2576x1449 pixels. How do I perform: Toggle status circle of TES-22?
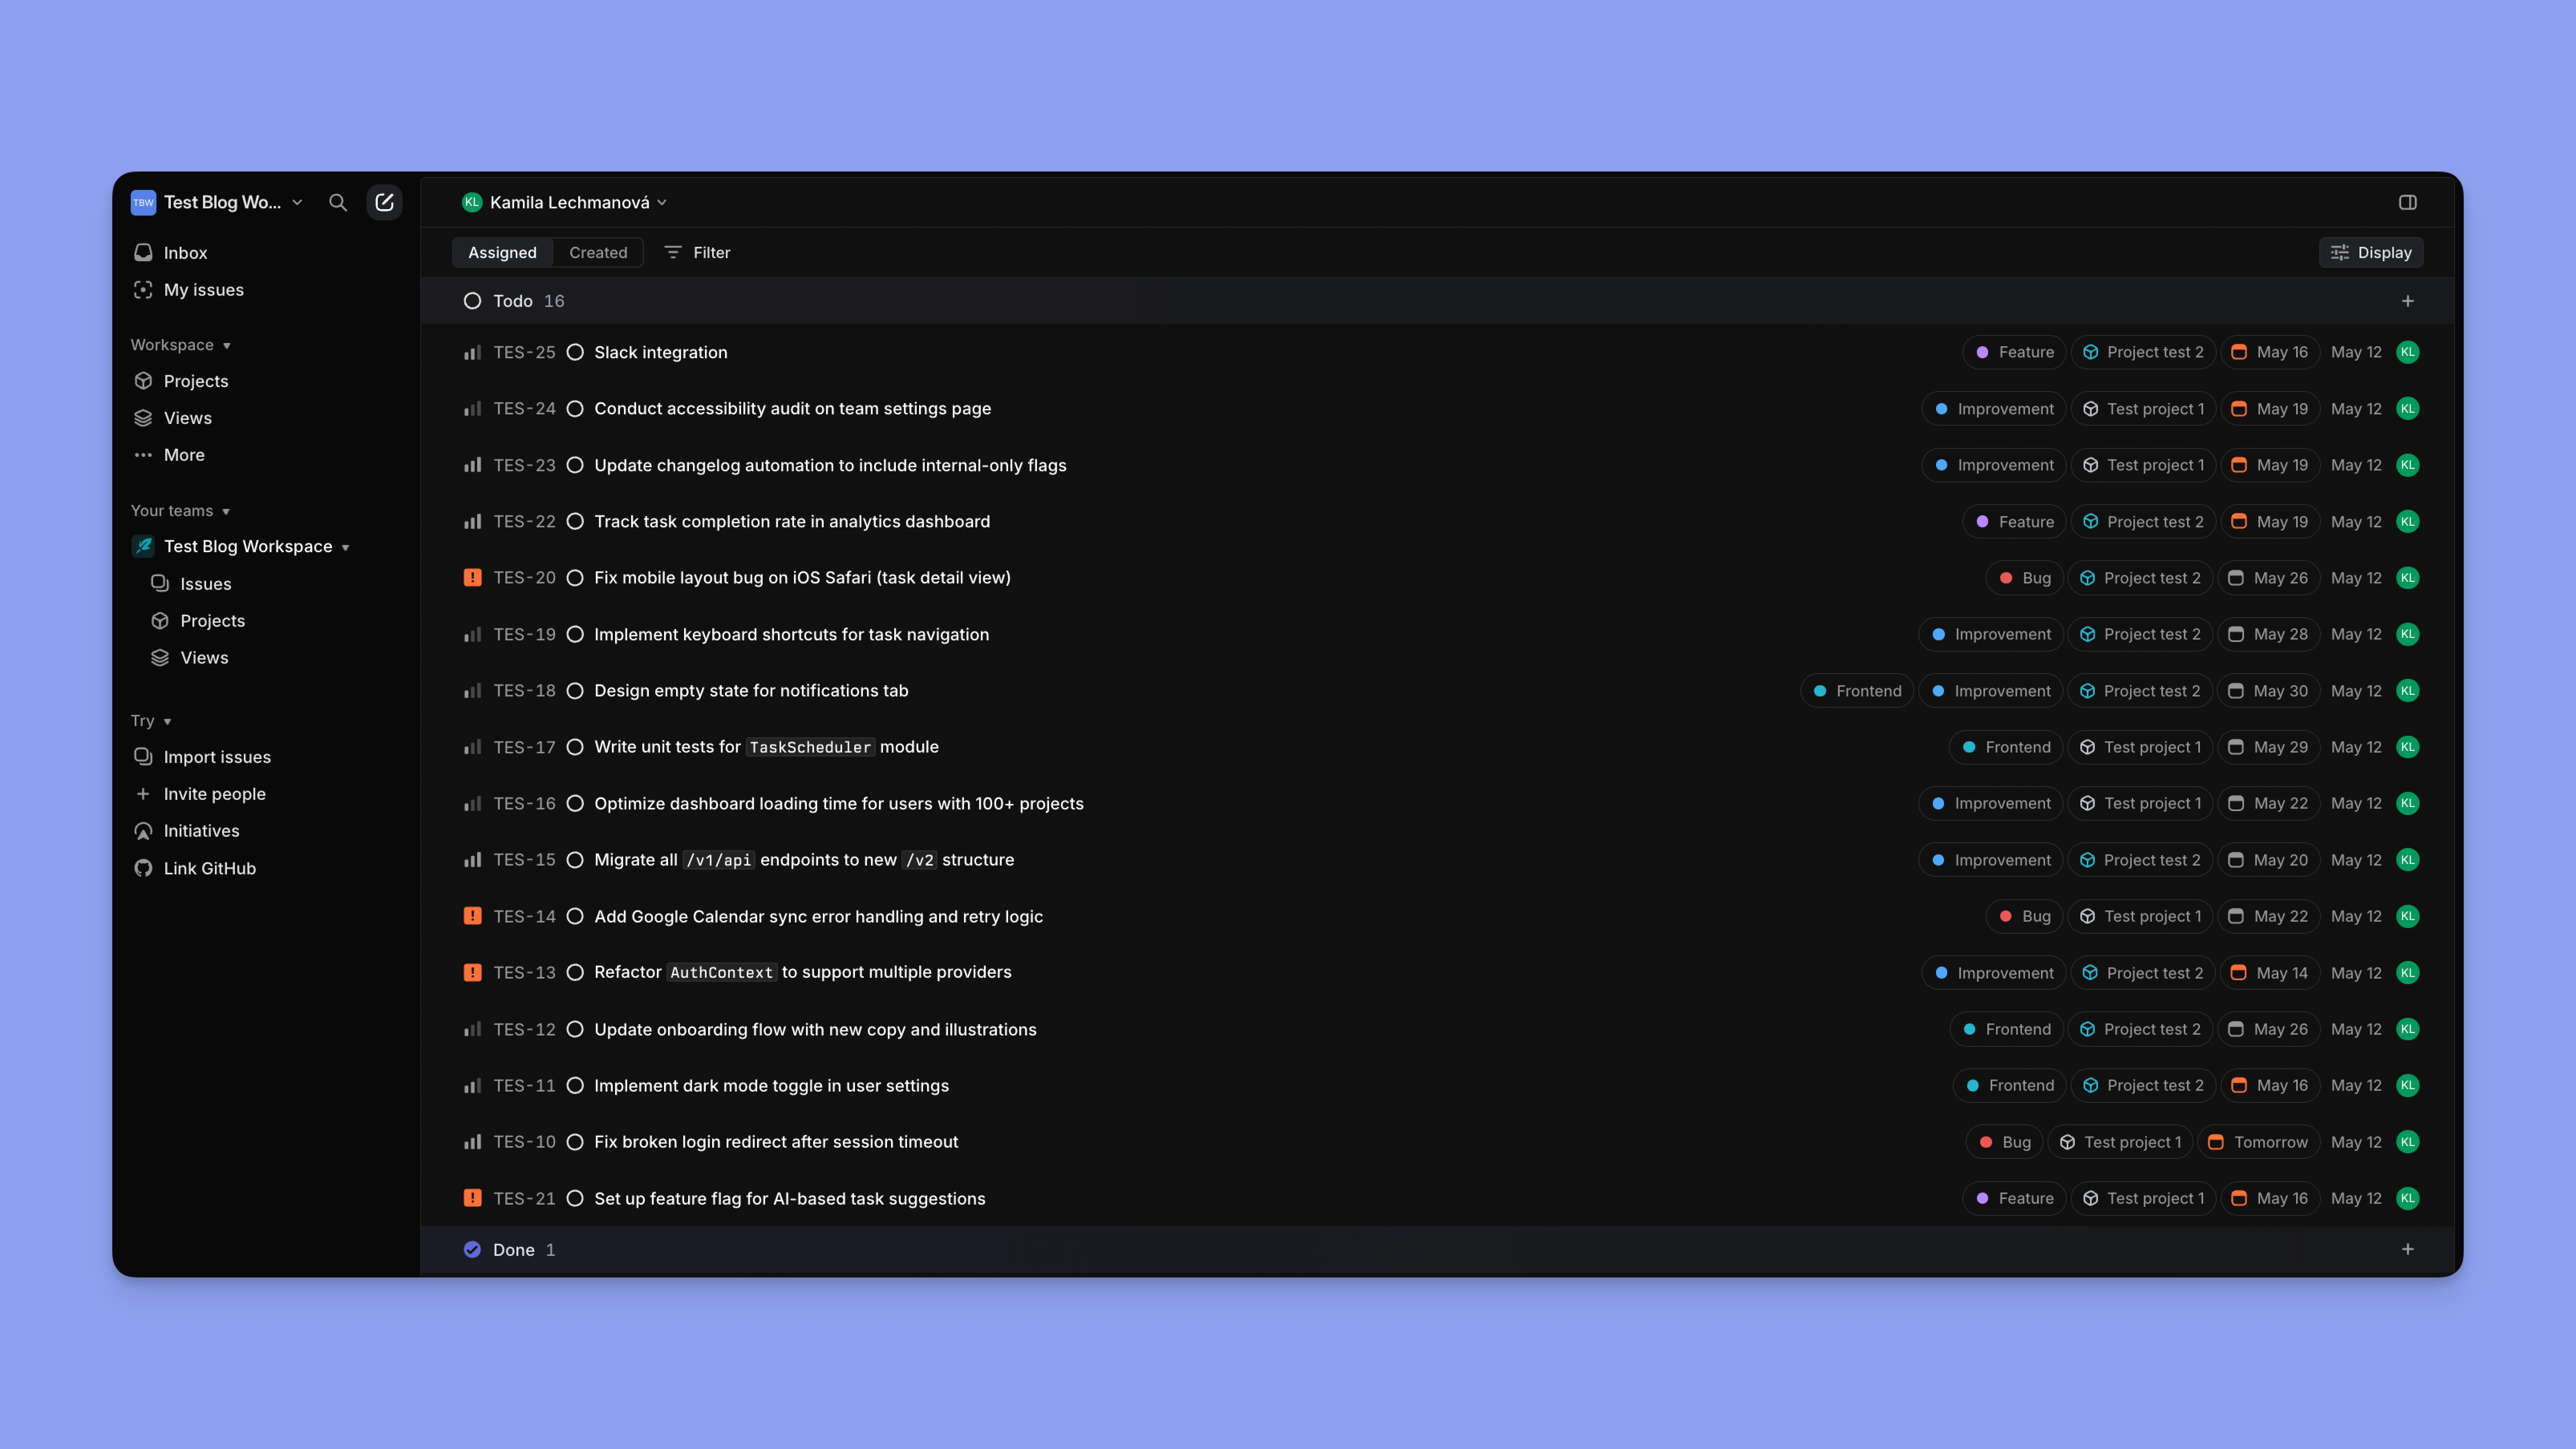click(x=575, y=522)
